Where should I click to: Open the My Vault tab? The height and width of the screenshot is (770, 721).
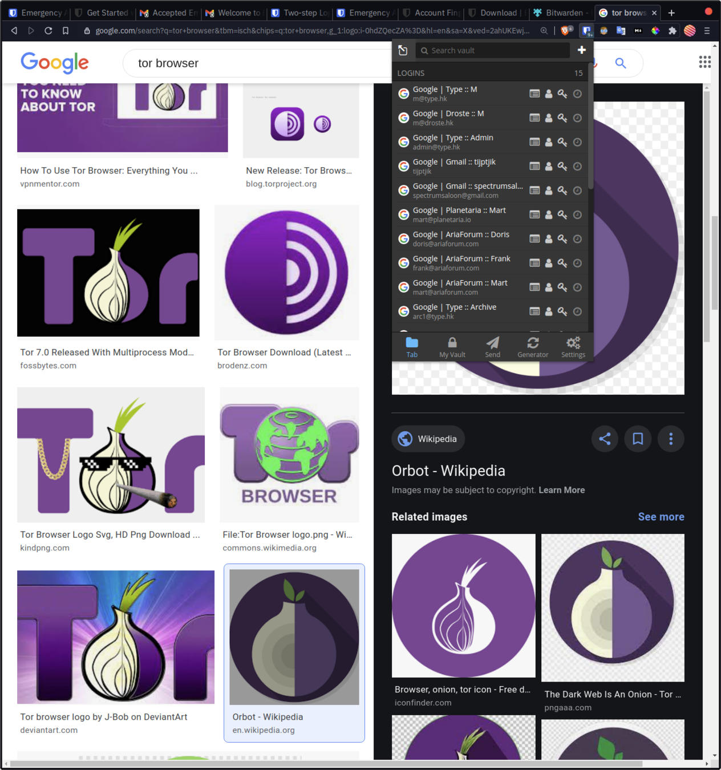click(x=452, y=347)
